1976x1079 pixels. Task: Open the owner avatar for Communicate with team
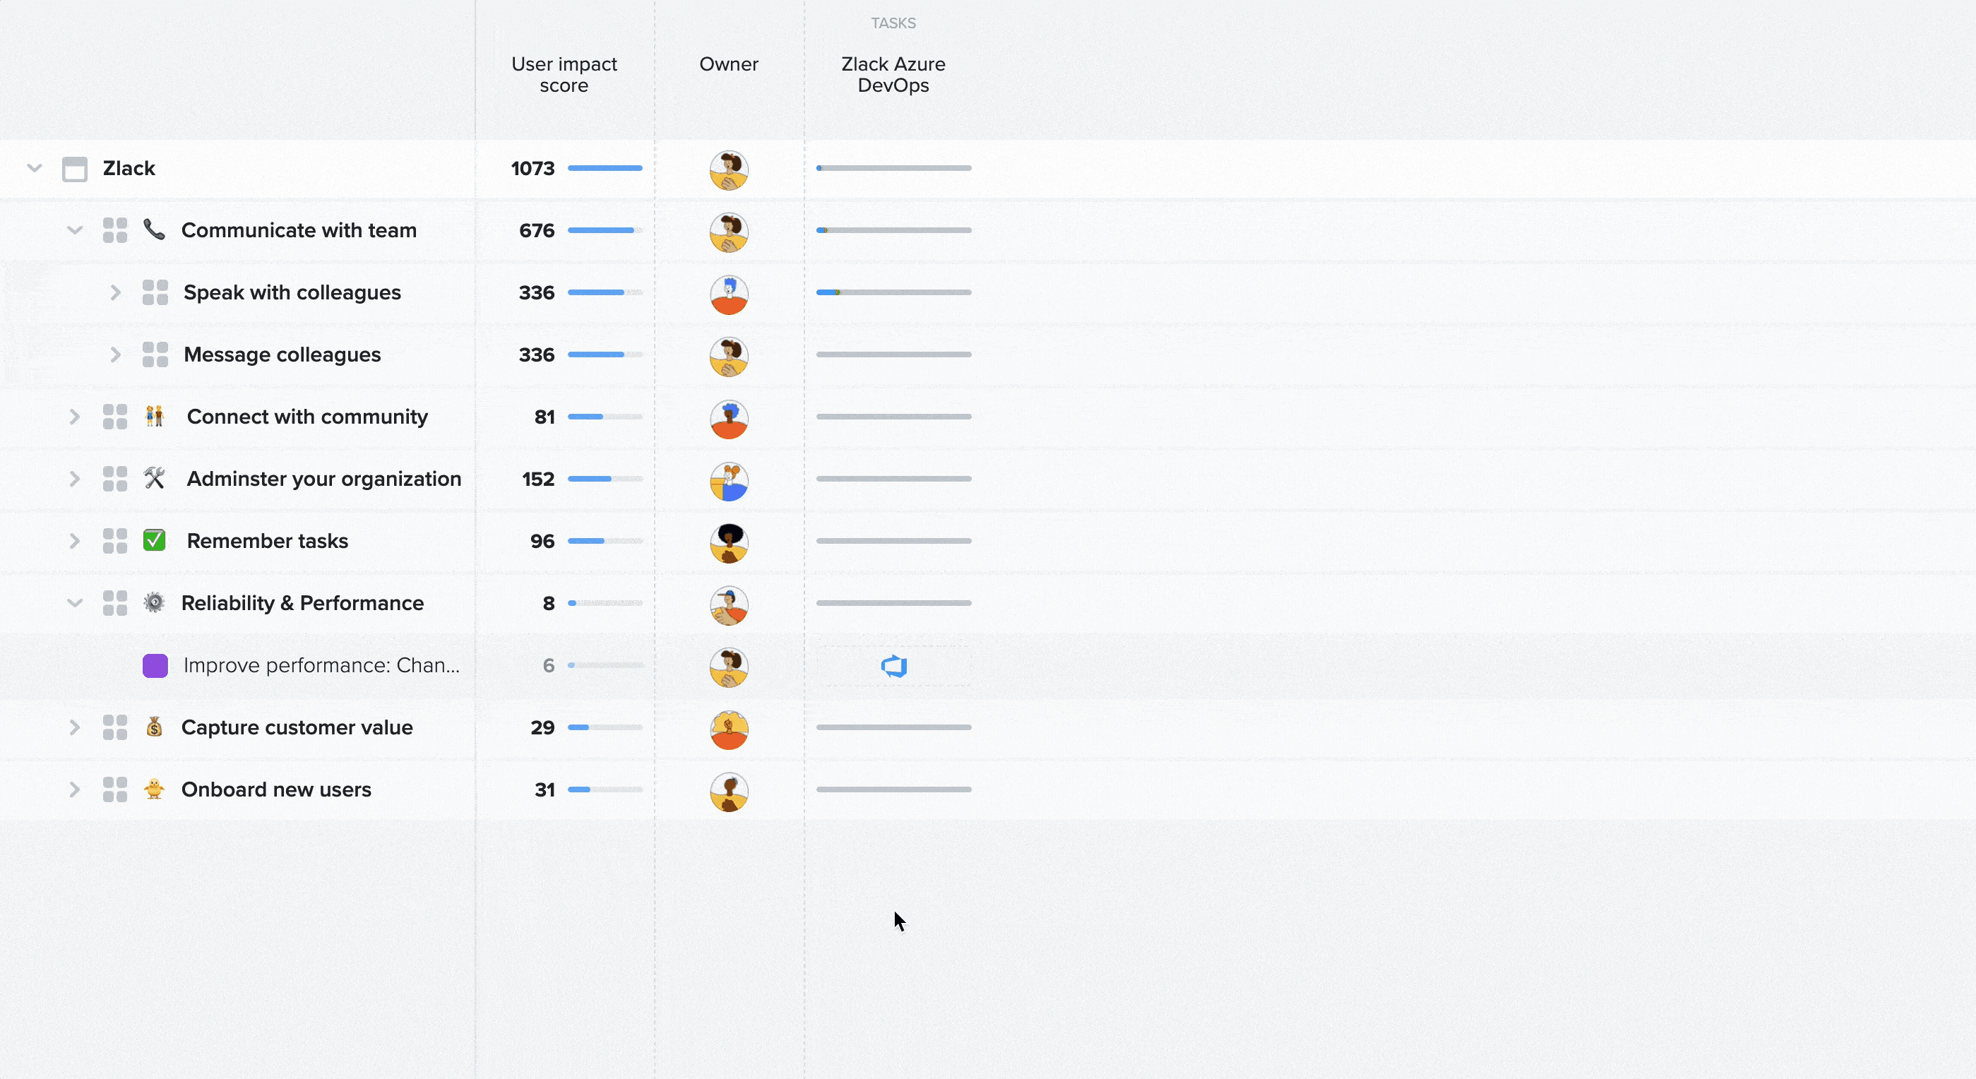point(729,232)
